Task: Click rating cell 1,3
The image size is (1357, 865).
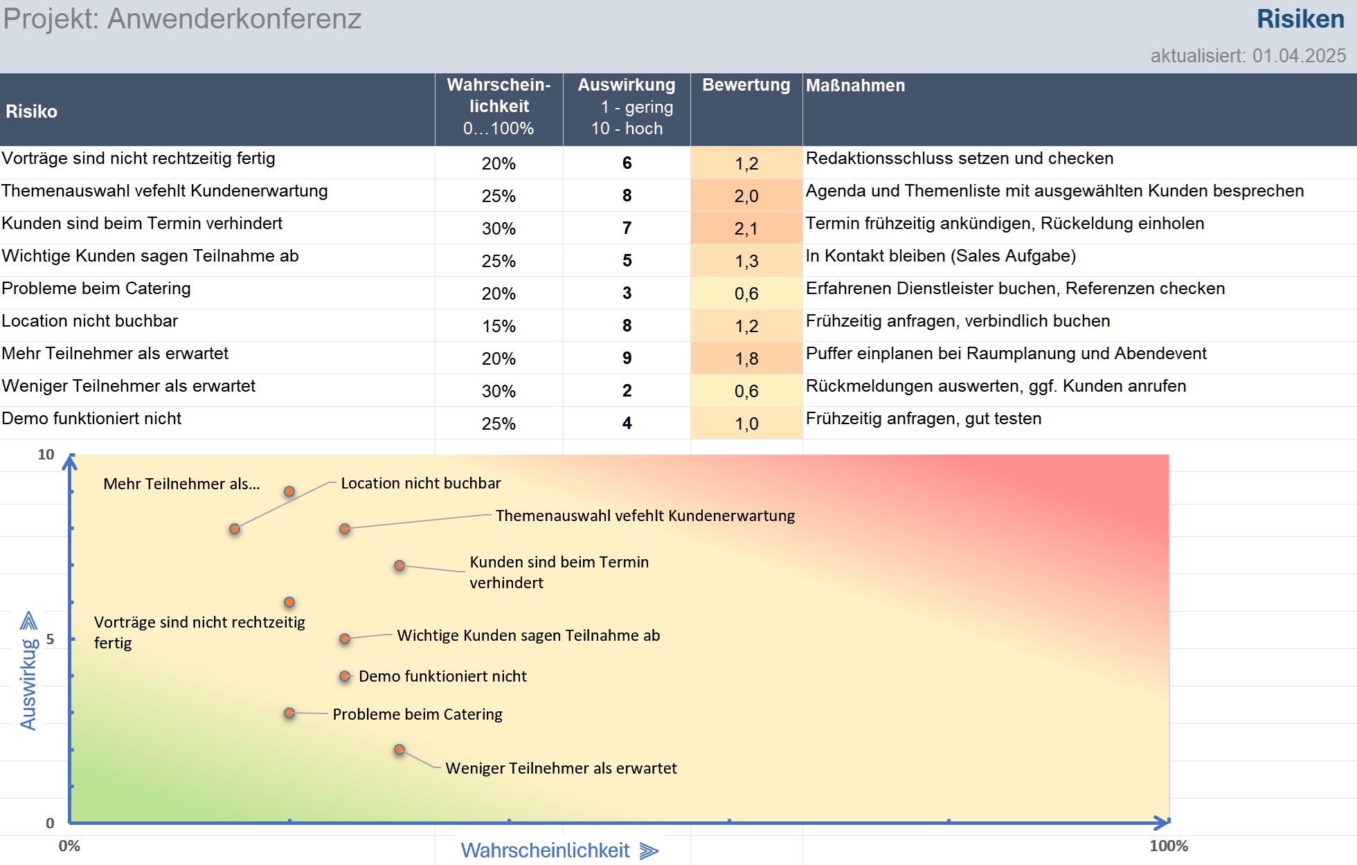Action: [x=746, y=261]
